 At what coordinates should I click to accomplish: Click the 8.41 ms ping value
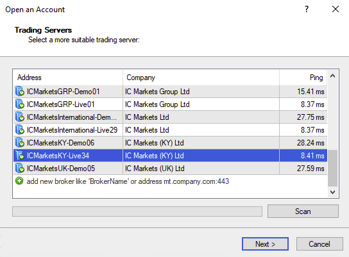click(x=312, y=156)
